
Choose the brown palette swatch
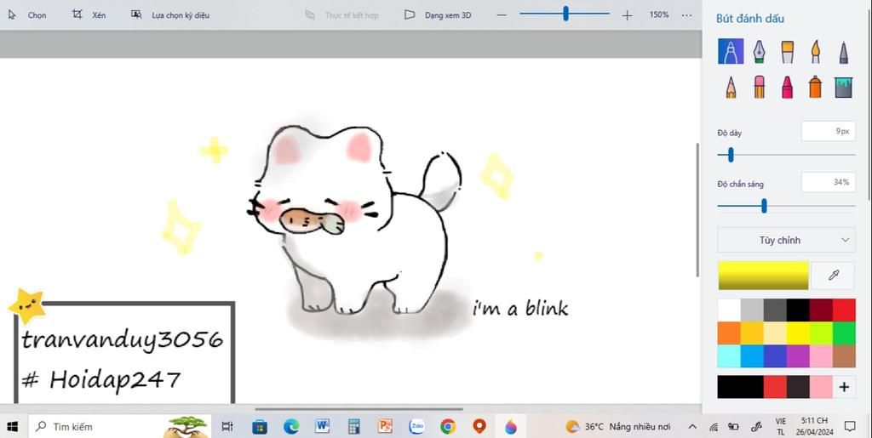[x=844, y=356]
